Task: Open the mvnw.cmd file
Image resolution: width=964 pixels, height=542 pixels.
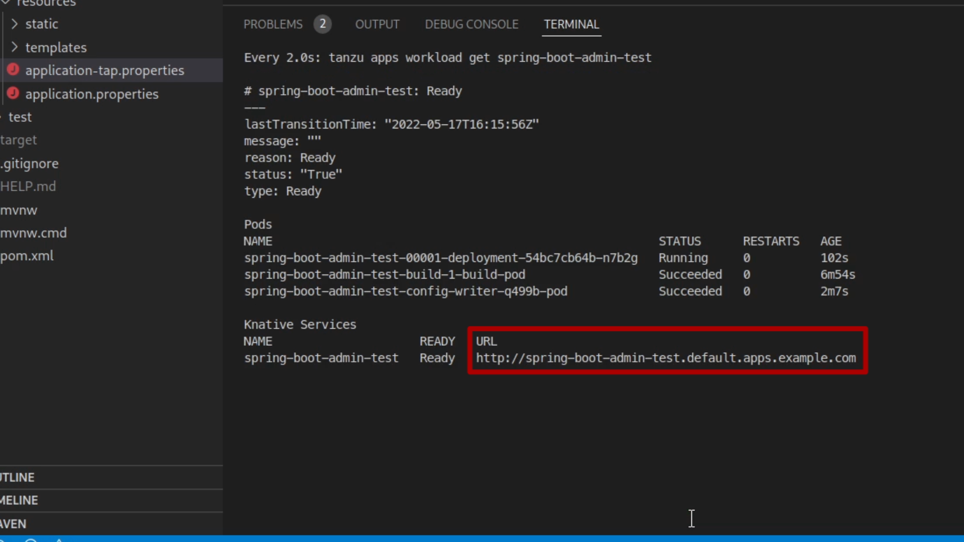Action: click(x=33, y=233)
